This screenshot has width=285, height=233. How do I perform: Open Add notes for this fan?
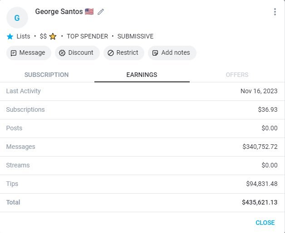tap(172, 53)
